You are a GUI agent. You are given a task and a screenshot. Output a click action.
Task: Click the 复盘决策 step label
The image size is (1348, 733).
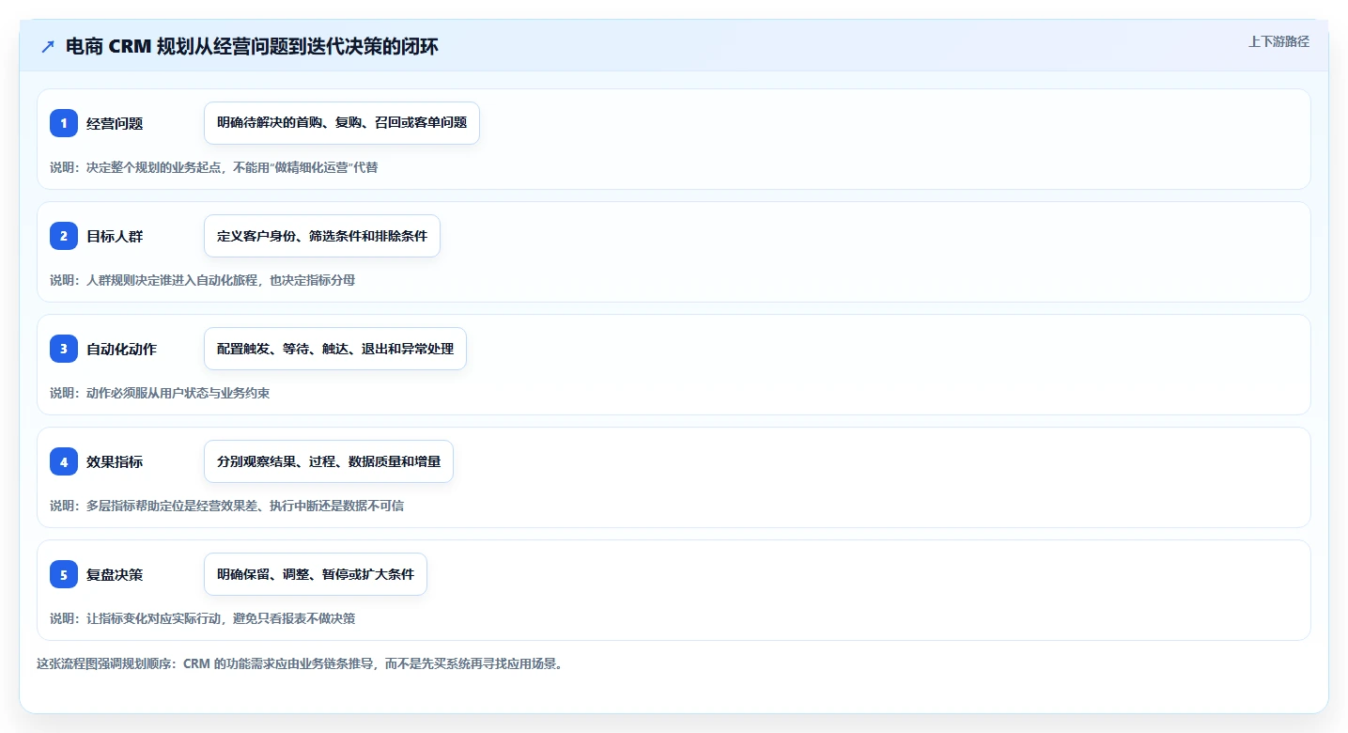pos(115,574)
